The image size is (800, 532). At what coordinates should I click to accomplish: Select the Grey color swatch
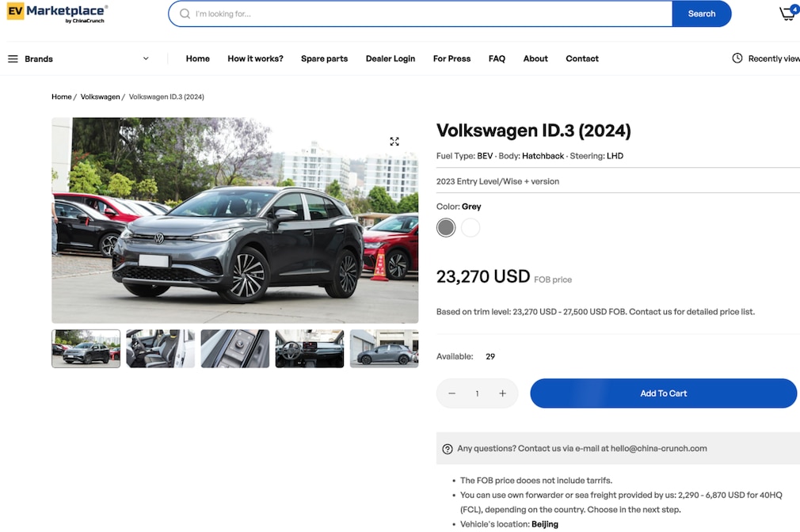(446, 227)
